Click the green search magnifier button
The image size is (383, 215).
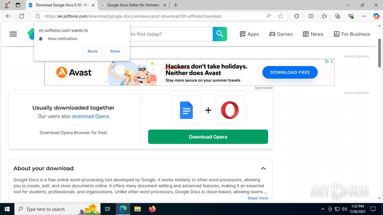click(x=220, y=34)
